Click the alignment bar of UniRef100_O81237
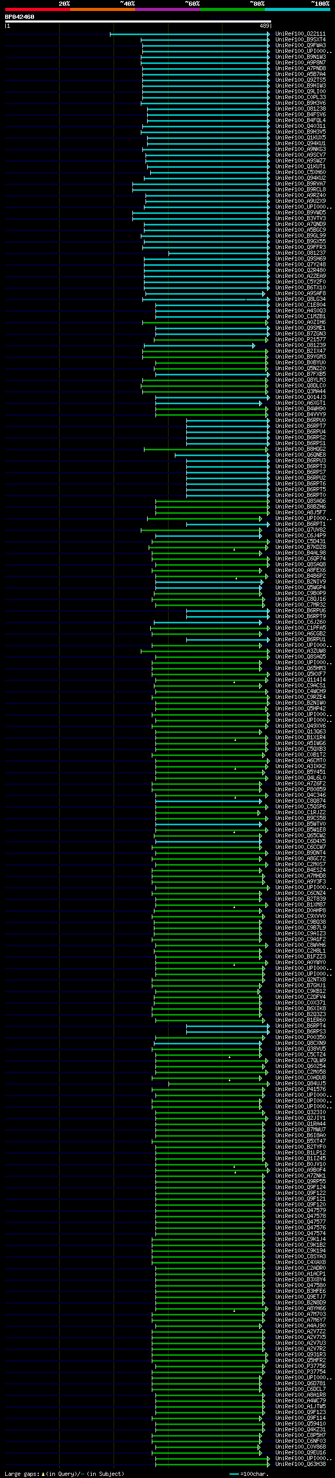335x1478 pixels. tap(219, 253)
